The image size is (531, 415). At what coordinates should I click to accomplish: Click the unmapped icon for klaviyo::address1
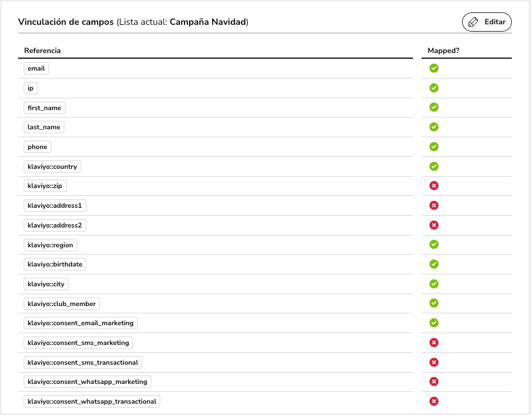click(434, 206)
